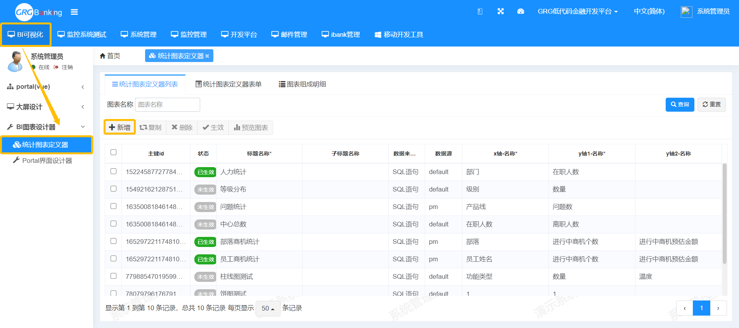Open 移动开发工具 top menu
Image resolution: width=739 pixels, height=328 pixels.
[x=399, y=35]
